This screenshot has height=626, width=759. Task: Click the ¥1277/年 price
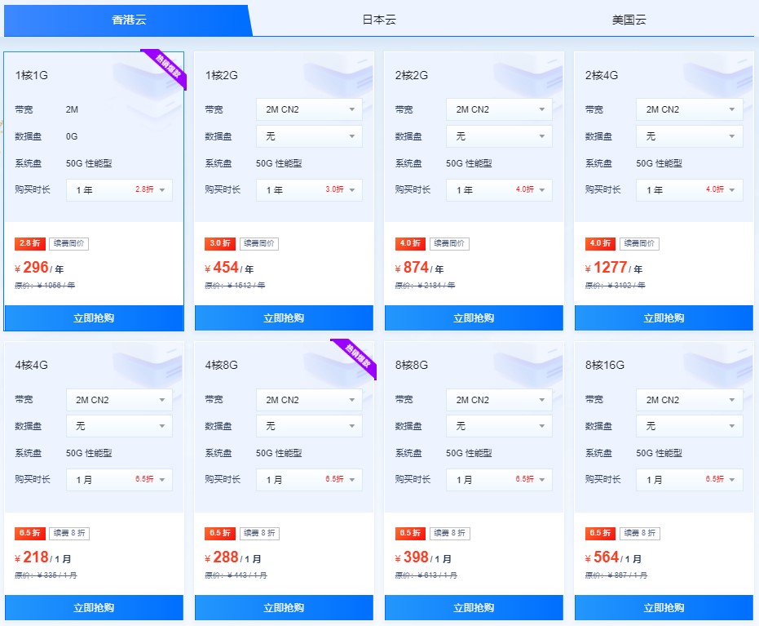[614, 268]
